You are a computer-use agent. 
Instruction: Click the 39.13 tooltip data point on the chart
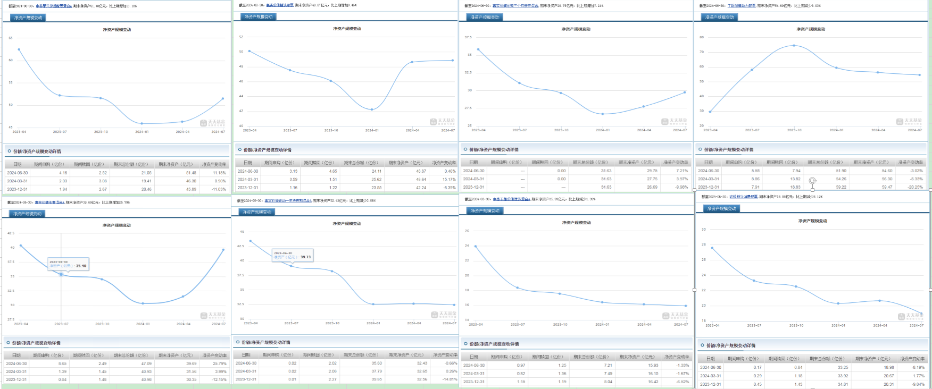[291, 266]
